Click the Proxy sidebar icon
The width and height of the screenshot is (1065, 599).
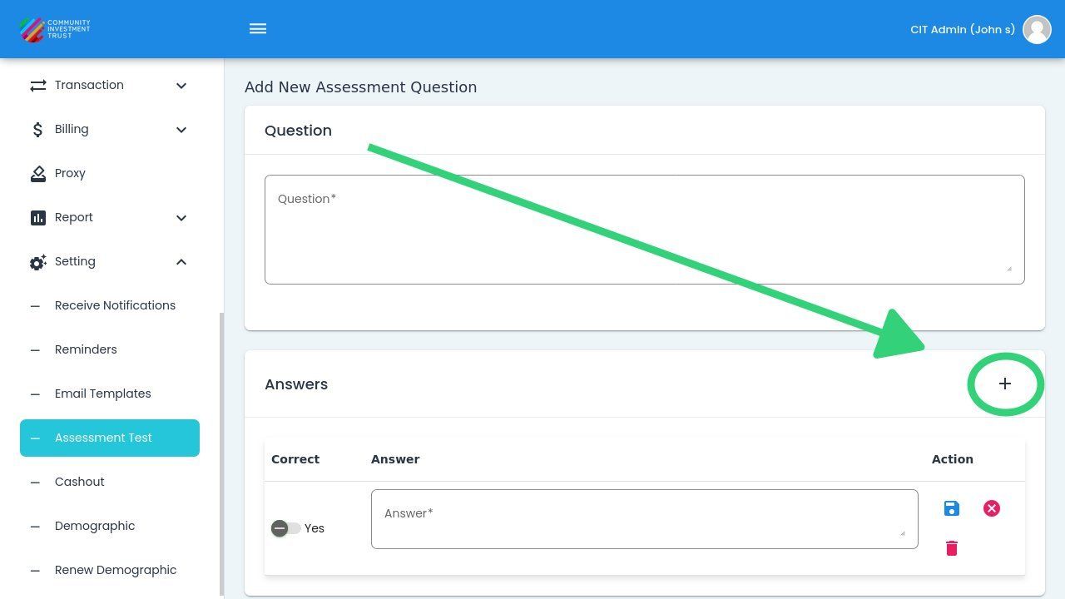(x=38, y=173)
